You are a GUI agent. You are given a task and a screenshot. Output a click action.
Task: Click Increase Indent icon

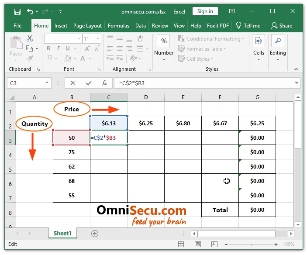click(x=120, y=59)
